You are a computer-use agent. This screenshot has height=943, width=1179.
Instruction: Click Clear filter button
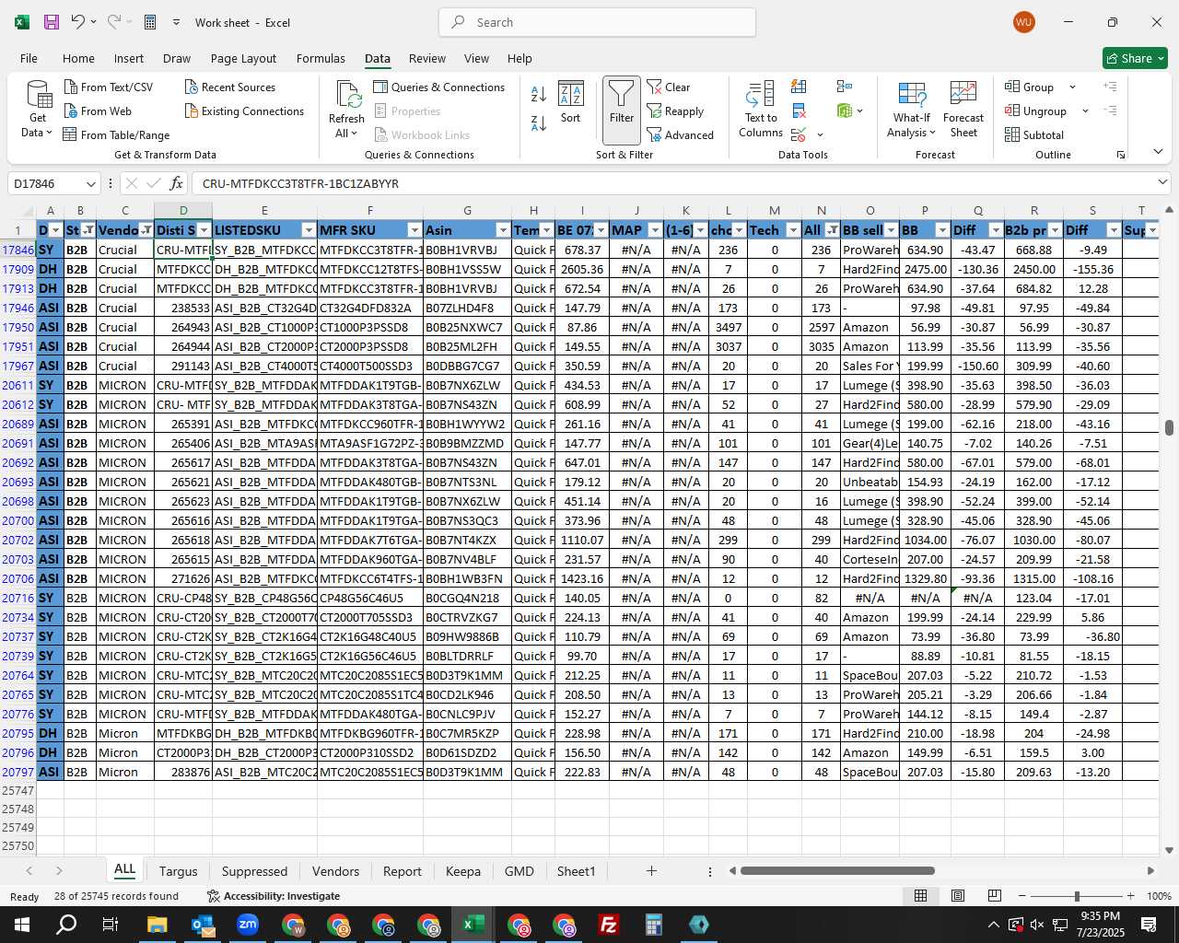[669, 87]
